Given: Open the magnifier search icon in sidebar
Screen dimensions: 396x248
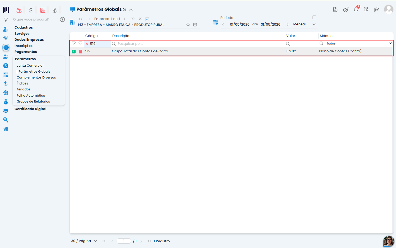Looking at the screenshot, I should [6, 120].
